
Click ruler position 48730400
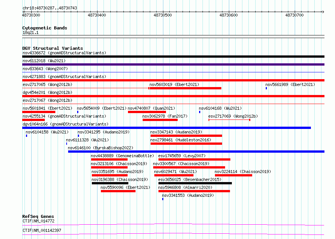point(97,15)
